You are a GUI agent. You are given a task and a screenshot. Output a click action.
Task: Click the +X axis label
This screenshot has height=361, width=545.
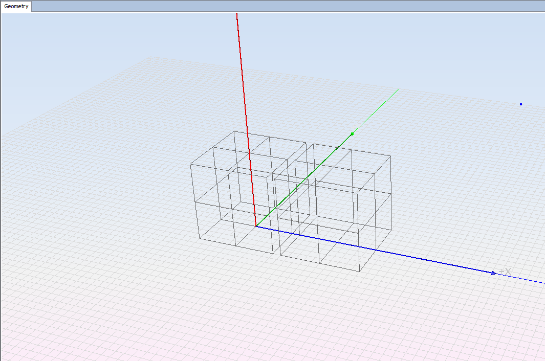point(505,272)
